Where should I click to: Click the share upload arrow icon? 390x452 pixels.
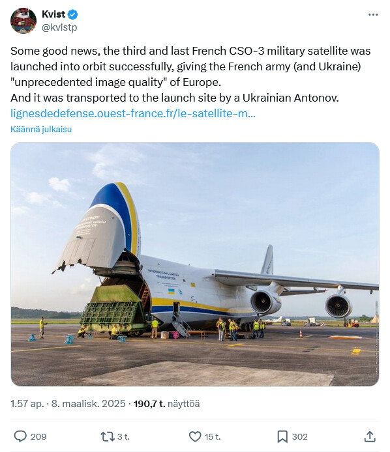click(370, 436)
